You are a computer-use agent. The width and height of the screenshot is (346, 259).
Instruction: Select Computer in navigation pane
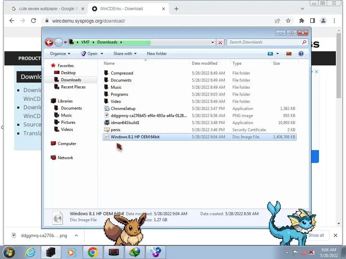pyautogui.click(x=67, y=144)
